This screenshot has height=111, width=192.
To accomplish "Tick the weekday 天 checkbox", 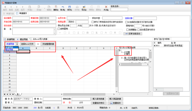I will click(120, 33).
